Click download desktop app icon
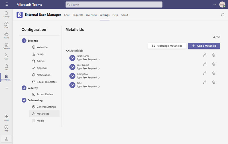Viewport: 228px width, 144px height. tap(6, 139)
